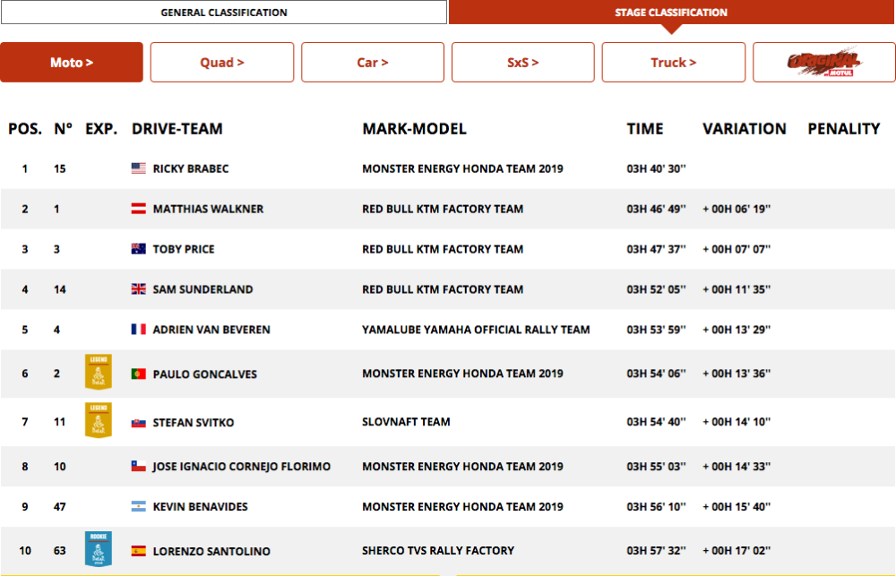Image resolution: width=896 pixels, height=576 pixels.
Task: Switch to the General Classification tab
Action: (223, 13)
